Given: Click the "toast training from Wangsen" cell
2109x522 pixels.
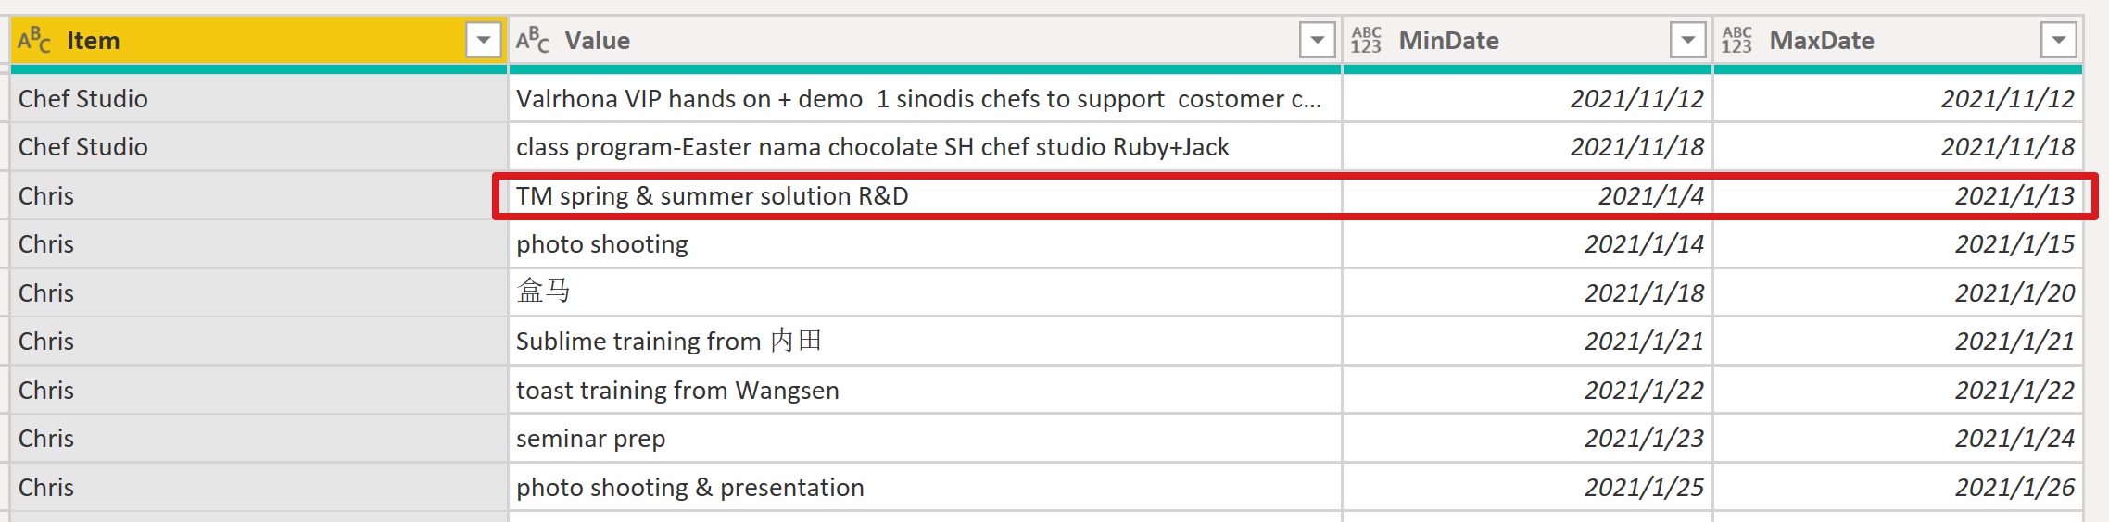Looking at the screenshot, I should 677,391.
